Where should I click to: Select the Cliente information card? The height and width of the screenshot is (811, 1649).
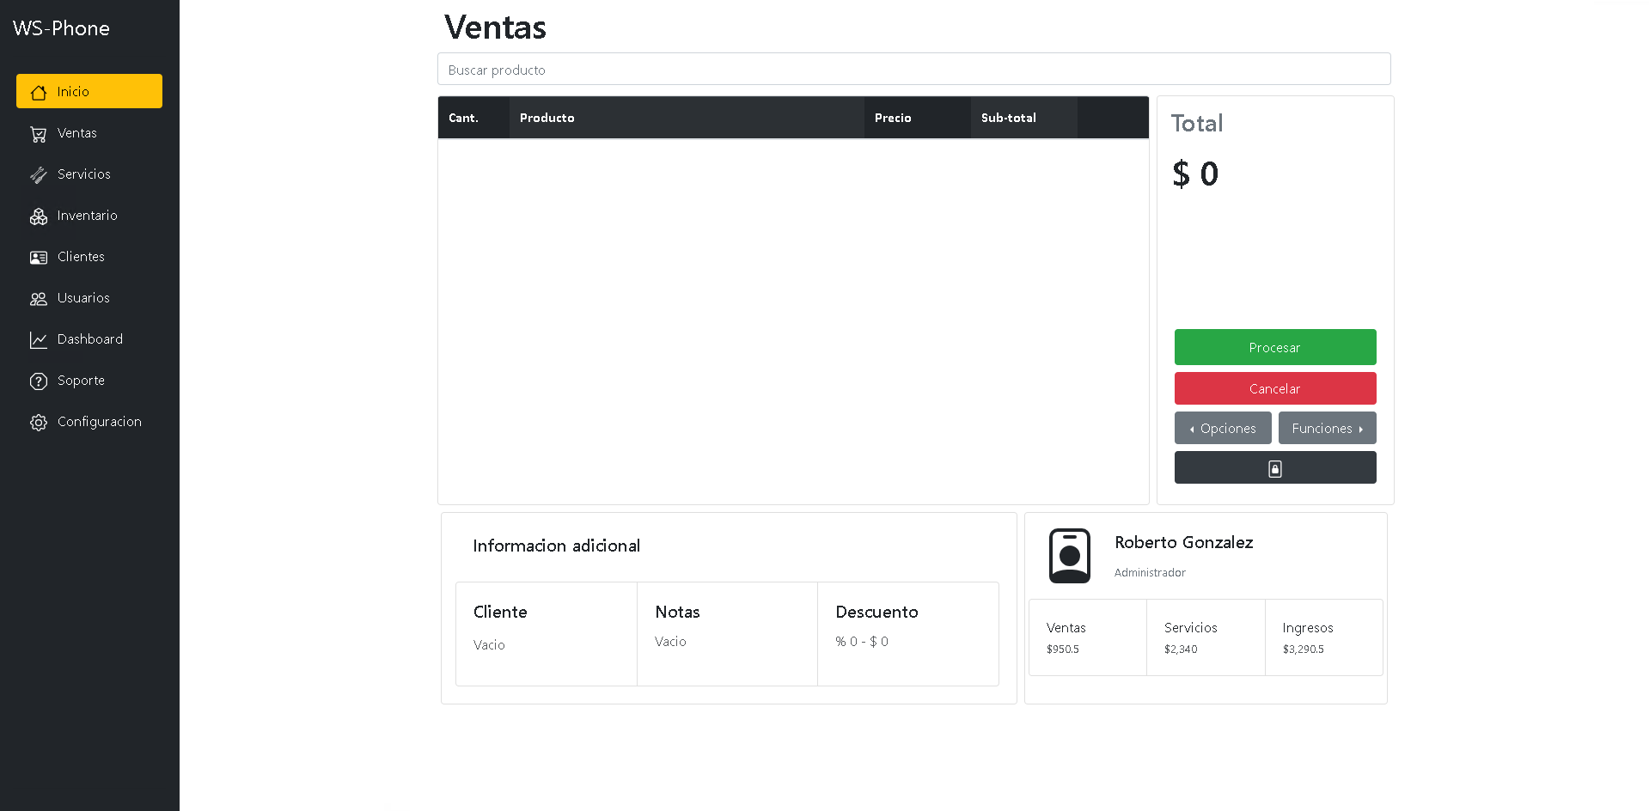click(x=546, y=633)
